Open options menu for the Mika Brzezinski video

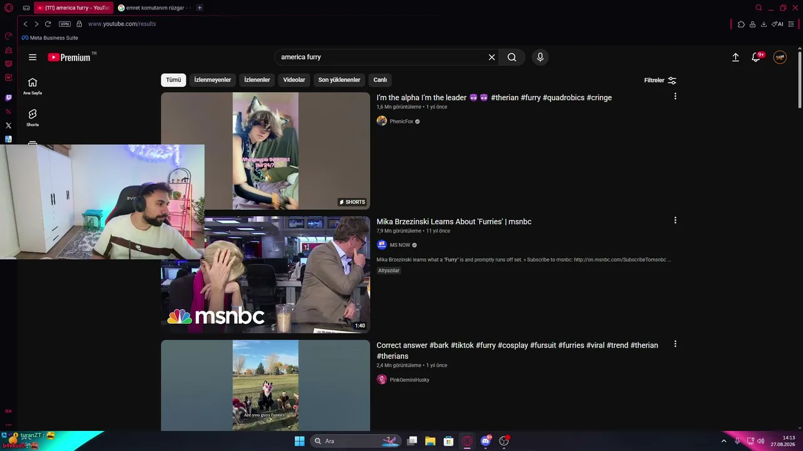[x=675, y=220]
